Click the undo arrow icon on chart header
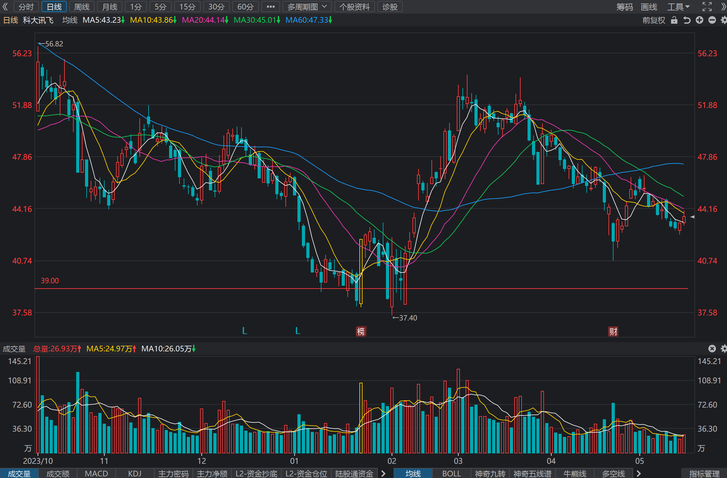Image resolution: width=727 pixels, height=478 pixels. tap(687, 20)
